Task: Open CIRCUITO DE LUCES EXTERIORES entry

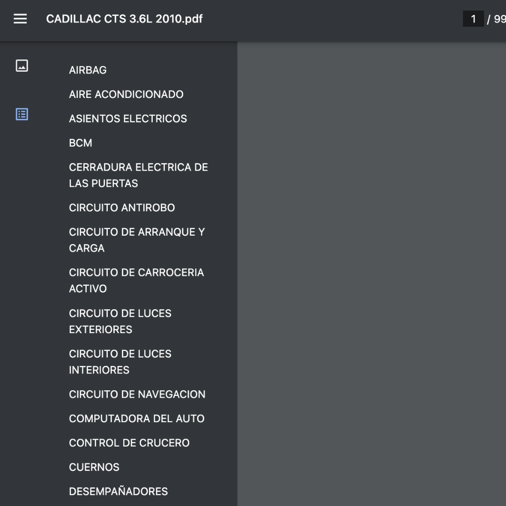Action: tap(120, 321)
